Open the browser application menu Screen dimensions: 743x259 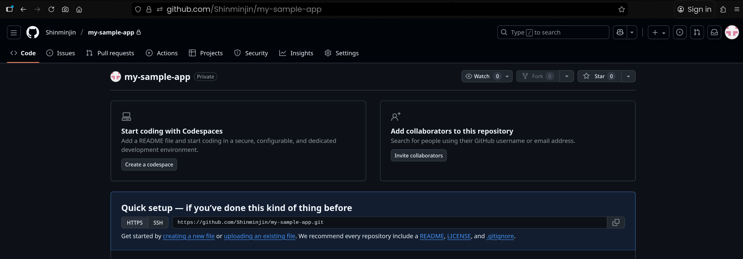click(737, 9)
